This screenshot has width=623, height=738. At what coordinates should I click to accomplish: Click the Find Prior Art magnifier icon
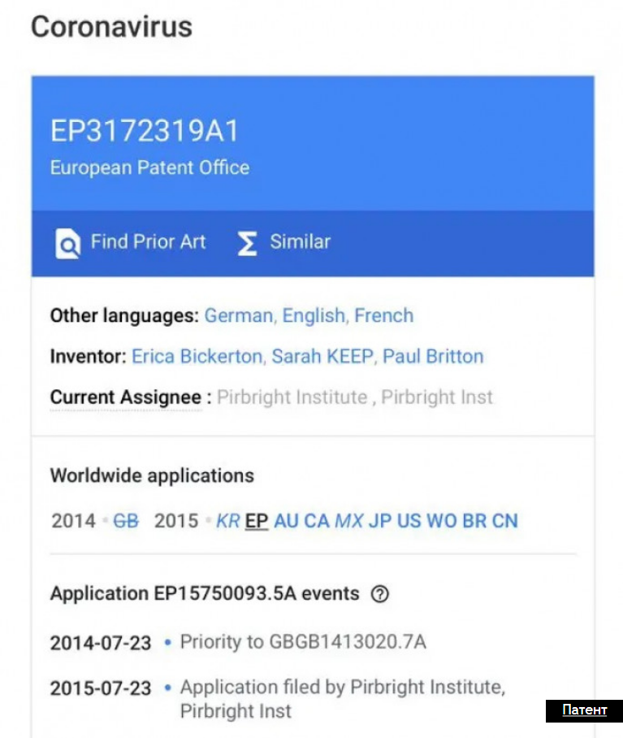click(x=67, y=243)
